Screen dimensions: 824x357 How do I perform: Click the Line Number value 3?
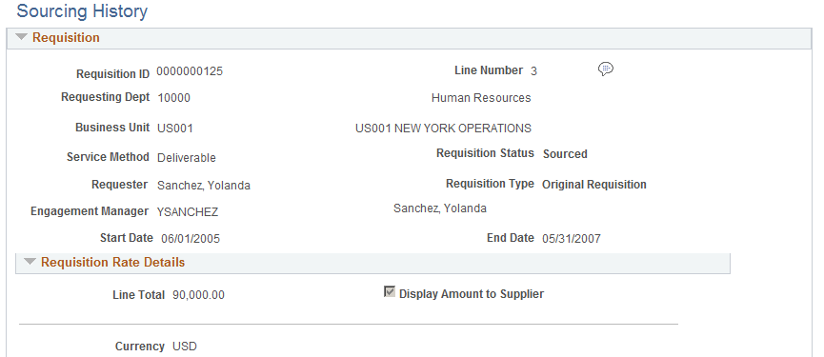[x=533, y=71]
